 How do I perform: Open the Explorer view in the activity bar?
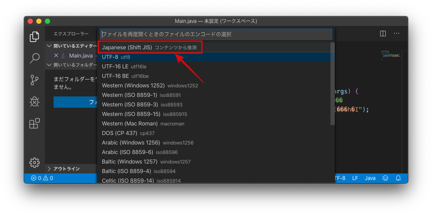[35, 37]
